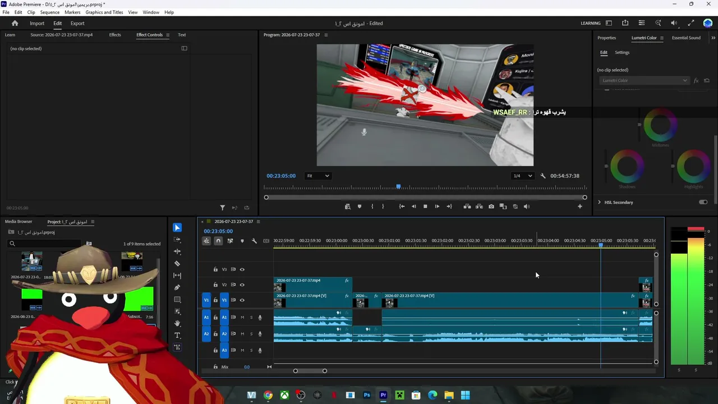Click the Quick Export share icon
Screen dimensions: 718x404
[625, 23]
